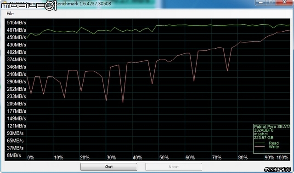294x173 pixels.
Task: Click the 515MB/s axis label
Action: 17,23
